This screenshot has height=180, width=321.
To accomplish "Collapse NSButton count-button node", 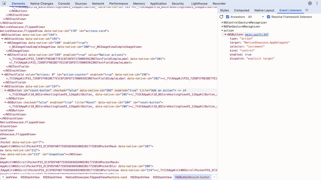I will click(x=5, y=90).
